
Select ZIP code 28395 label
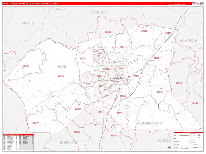pyautogui.click(x=157, y=58)
